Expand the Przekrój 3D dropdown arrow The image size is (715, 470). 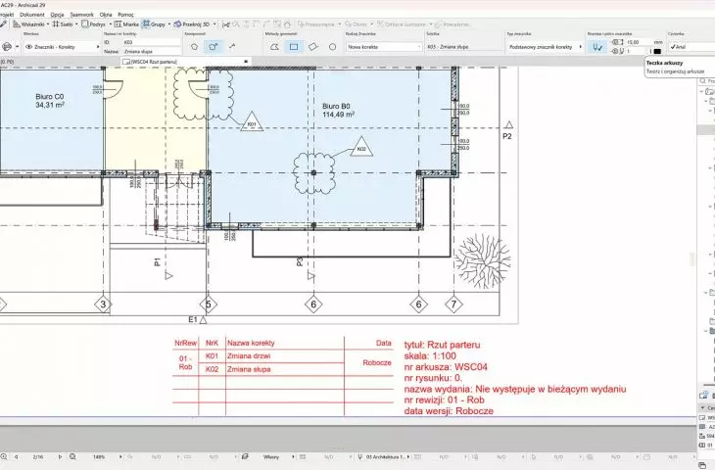[214, 24]
